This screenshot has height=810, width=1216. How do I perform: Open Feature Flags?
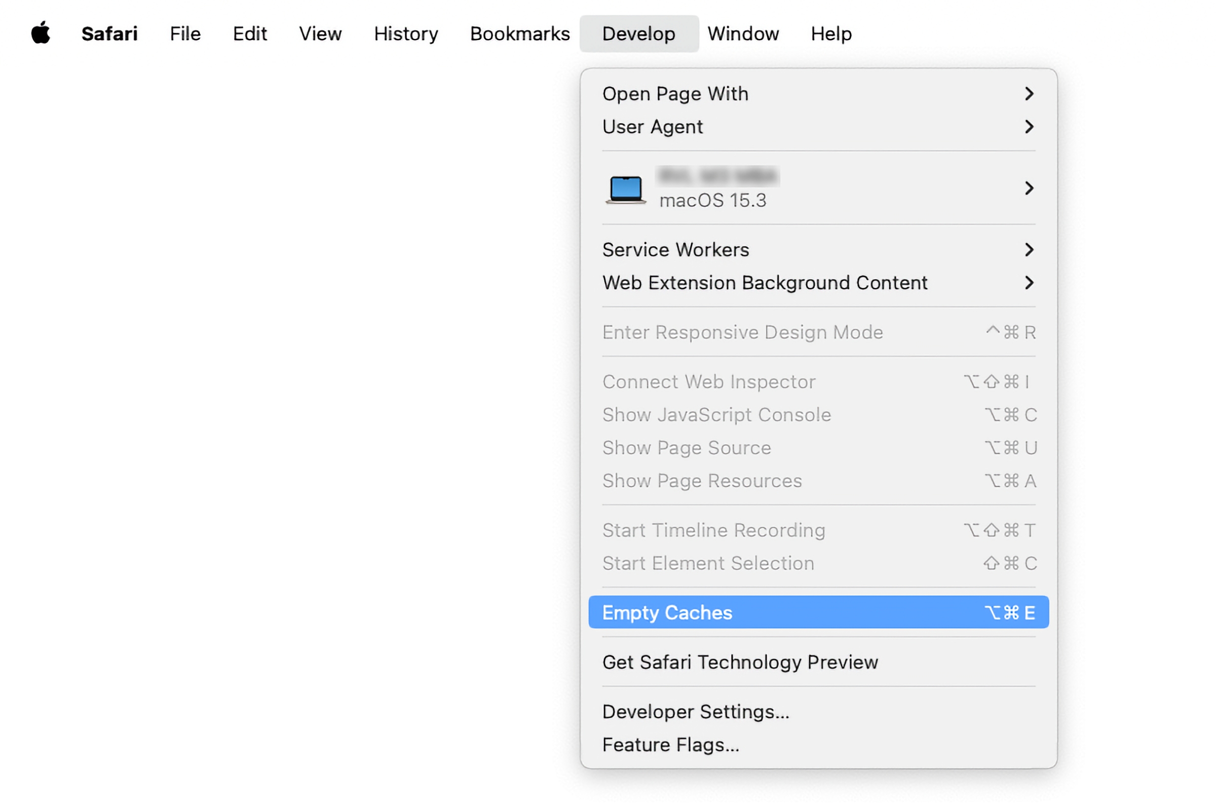pyautogui.click(x=670, y=744)
